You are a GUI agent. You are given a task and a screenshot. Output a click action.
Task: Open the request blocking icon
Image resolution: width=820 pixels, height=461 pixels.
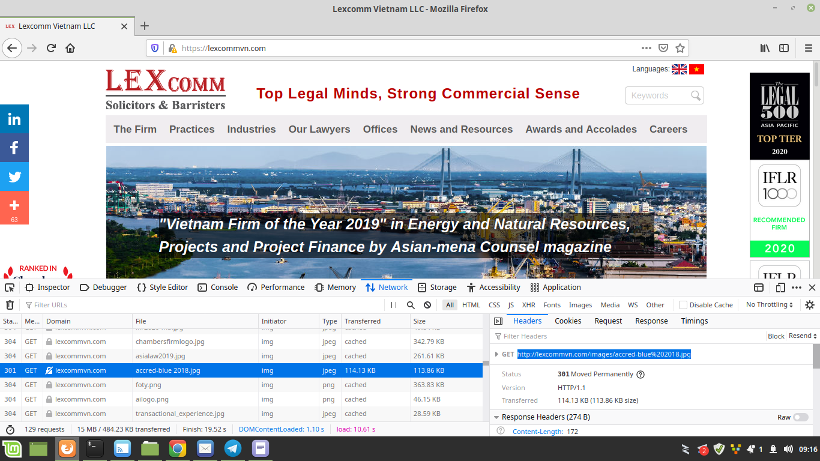427,305
